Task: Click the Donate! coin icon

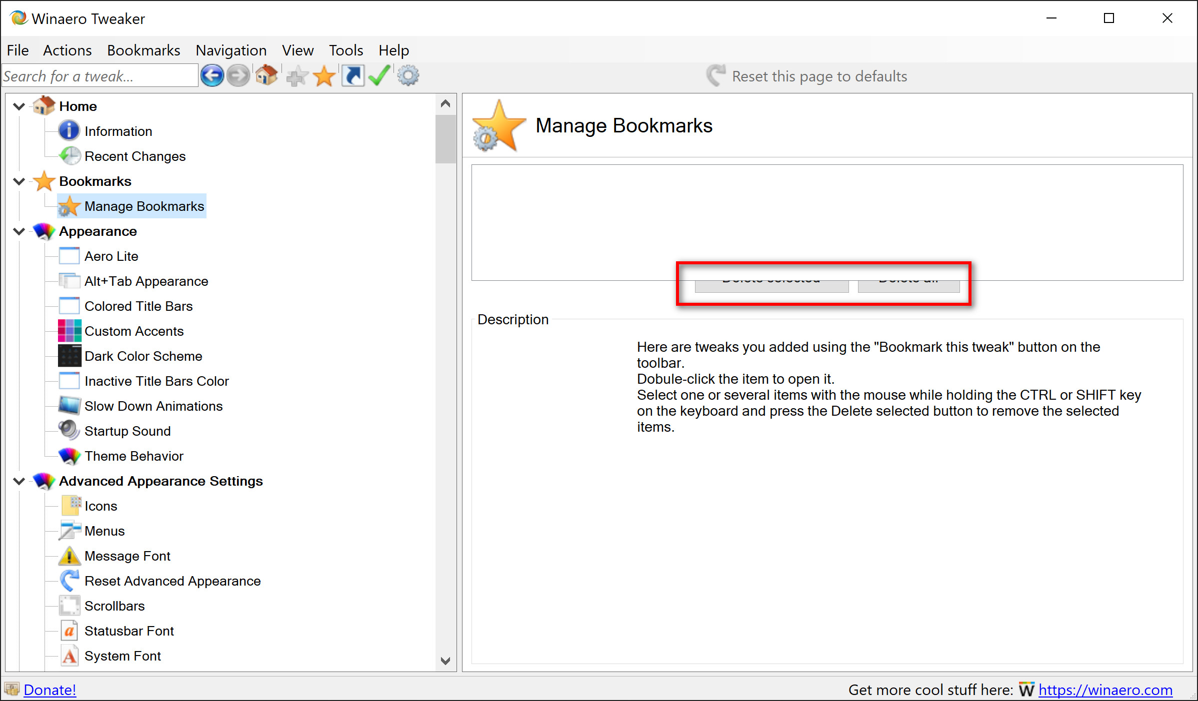Action: (12, 690)
